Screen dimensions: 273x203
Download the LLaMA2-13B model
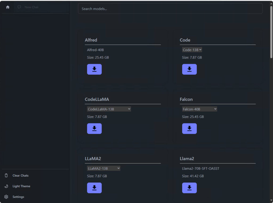[94, 188]
